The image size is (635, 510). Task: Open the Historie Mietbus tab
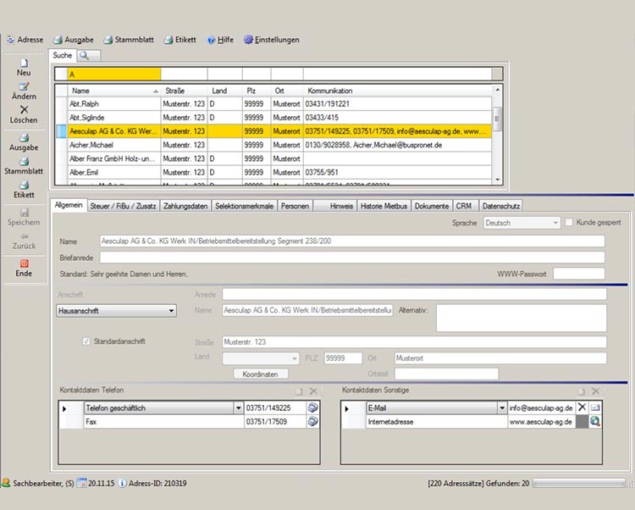384,206
